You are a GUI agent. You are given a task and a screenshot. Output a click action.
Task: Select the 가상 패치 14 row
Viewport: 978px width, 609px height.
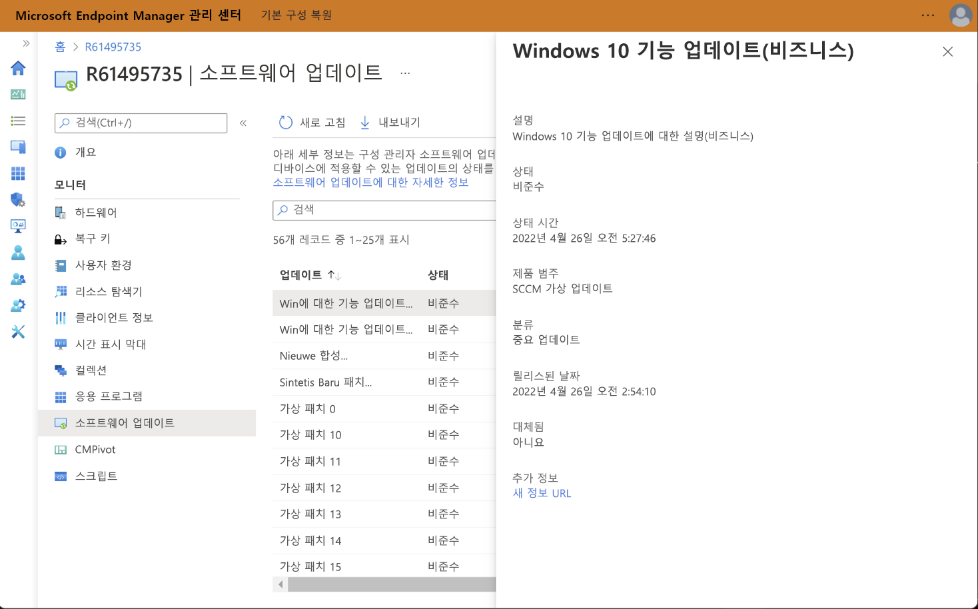(x=384, y=540)
